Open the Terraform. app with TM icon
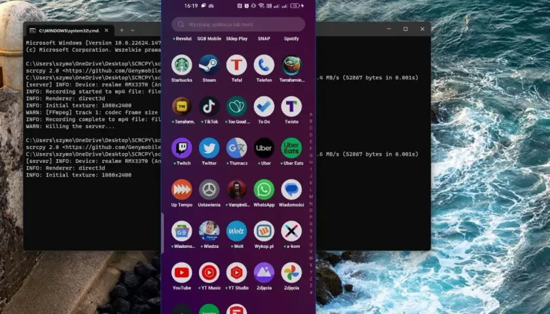550x314 pixels. coord(182,107)
